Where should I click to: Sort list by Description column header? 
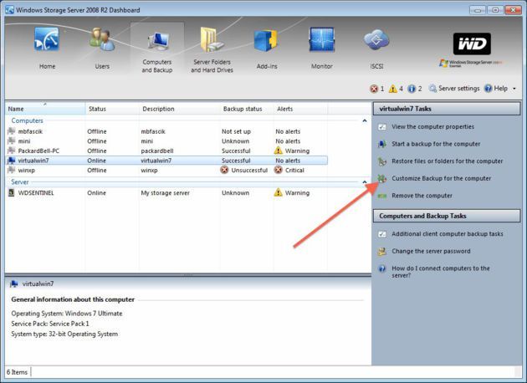click(x=180, y=109)
